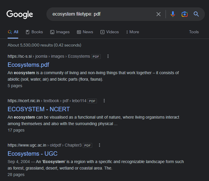Click the magnifying glass search button
Screen dimensions: 209x181
196,14
